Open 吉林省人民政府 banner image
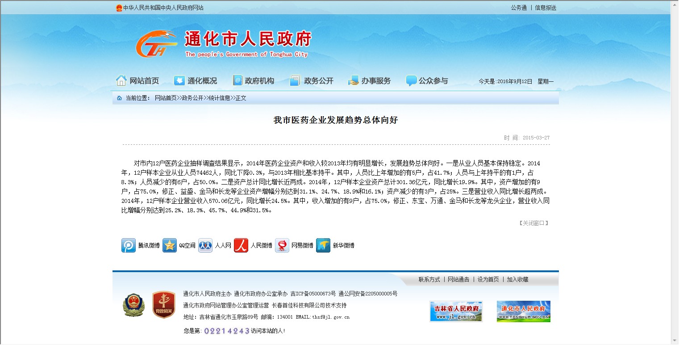This screenshot has width=679, height=345. click(456, 311)
